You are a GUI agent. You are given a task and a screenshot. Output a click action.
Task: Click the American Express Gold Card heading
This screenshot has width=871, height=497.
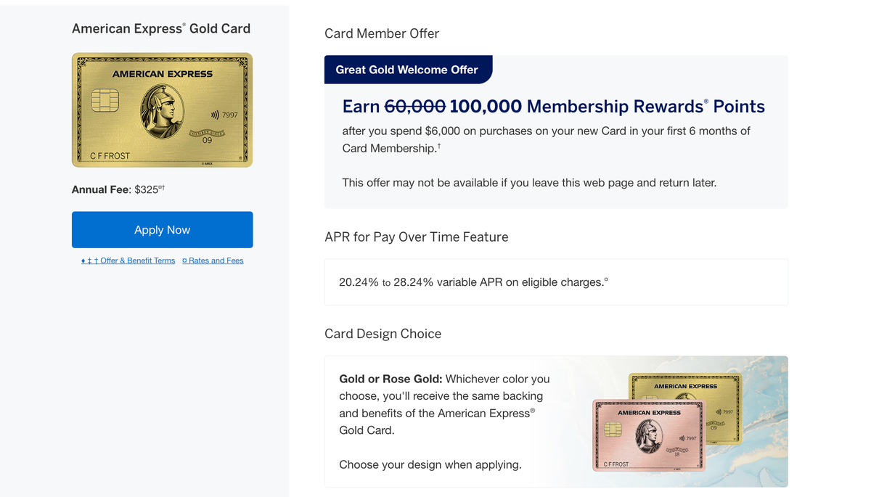pyautogui.click(x=160, y=28)
